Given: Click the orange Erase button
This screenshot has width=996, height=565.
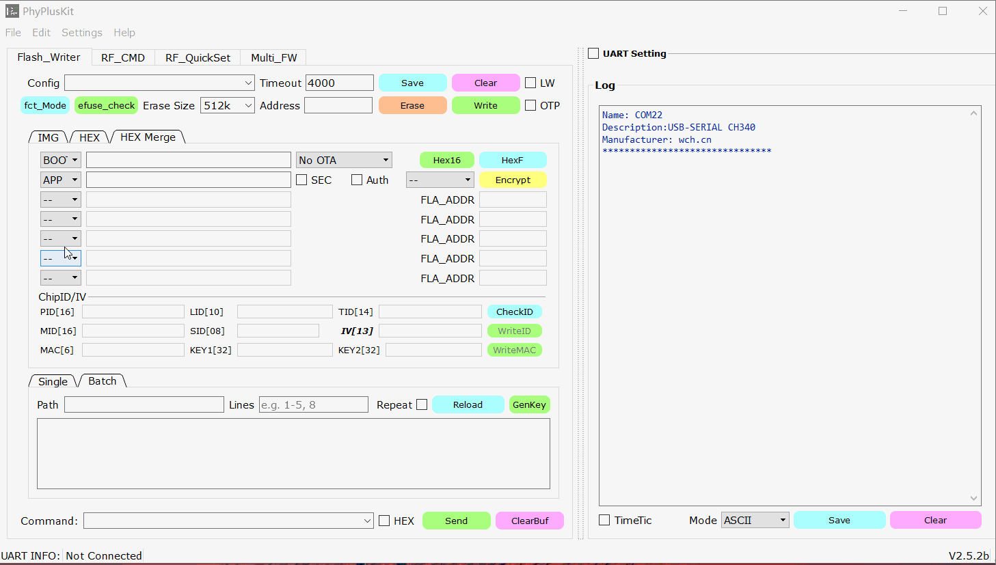Looking at the screenshot, I should tap(412, 105).
